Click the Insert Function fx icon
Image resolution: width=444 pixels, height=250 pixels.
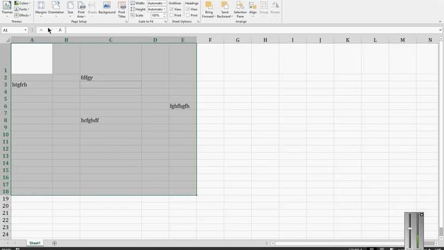(x=60, y=30)
